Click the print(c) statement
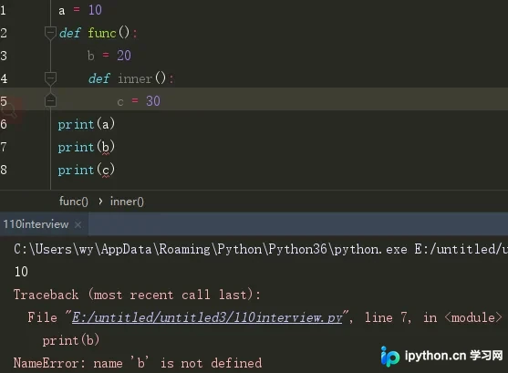Image resolution: width=508 pixels, height=373 pixels. [87, 170]
